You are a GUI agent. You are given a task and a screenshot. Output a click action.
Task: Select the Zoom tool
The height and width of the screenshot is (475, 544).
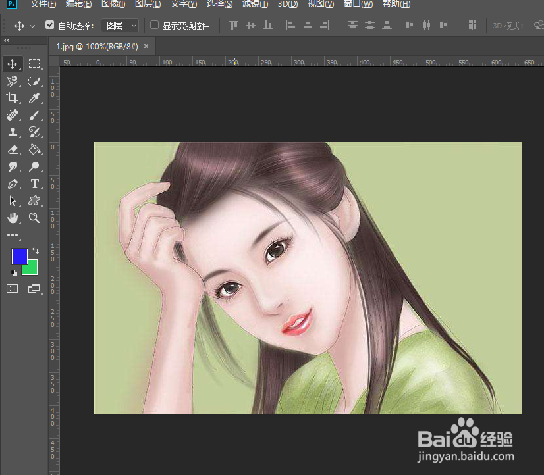34,218
